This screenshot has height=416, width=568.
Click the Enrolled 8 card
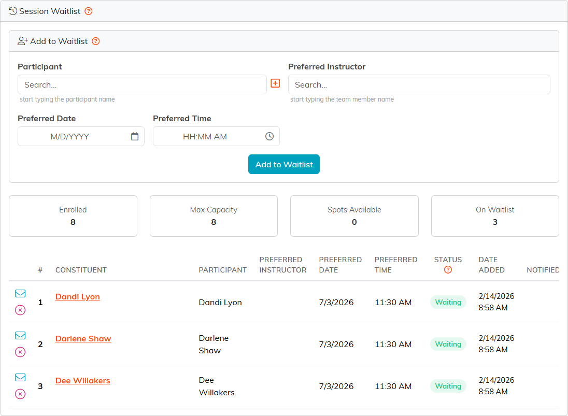73,216
